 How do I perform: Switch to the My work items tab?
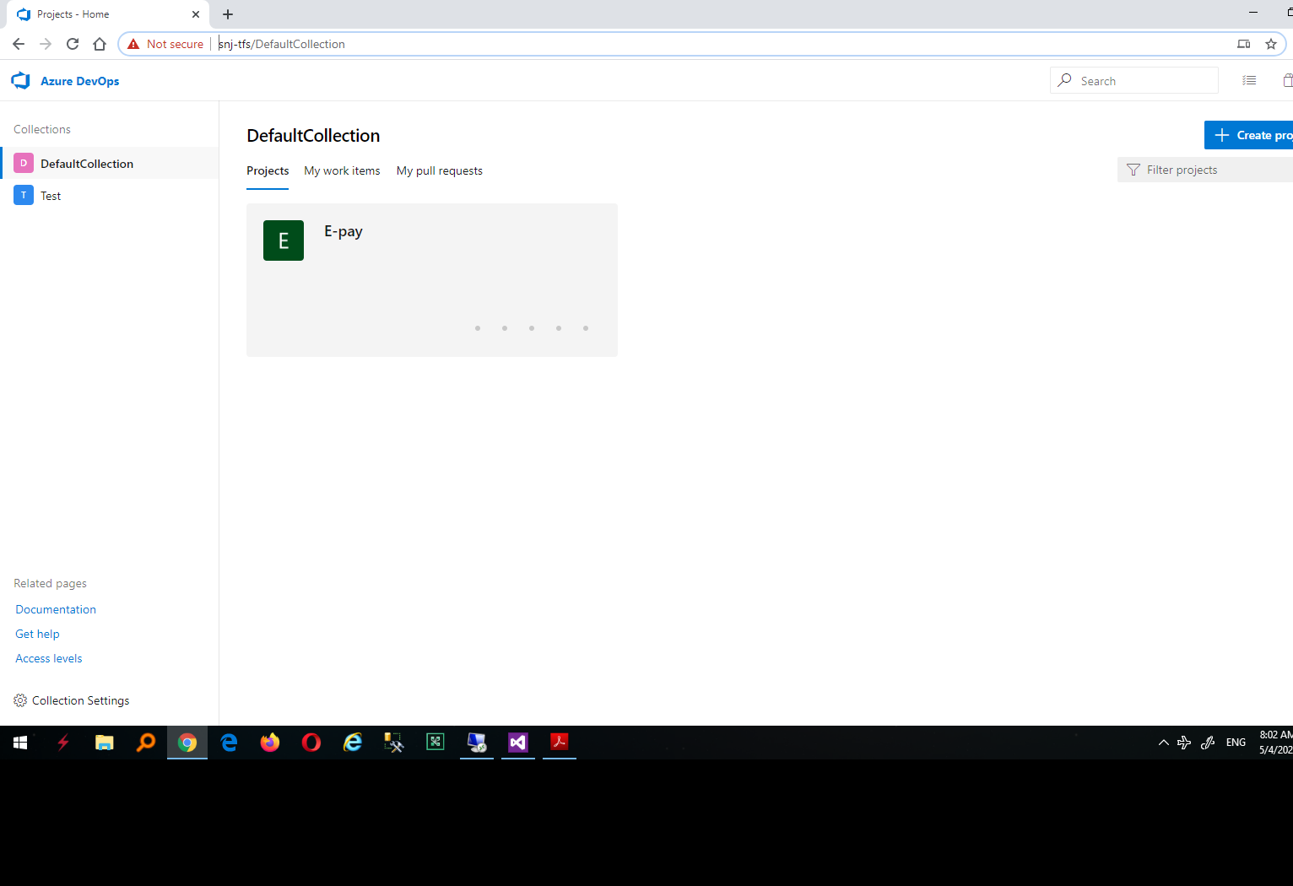[x=342, y=170]
